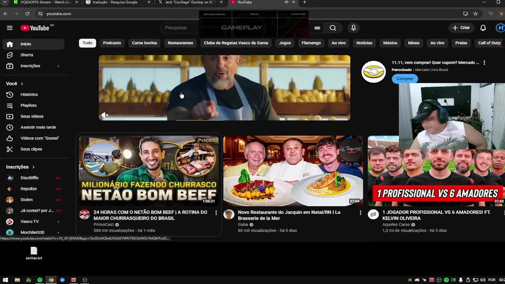This screenshot has width=505, height=284.
Task: Bookmark this page with star icon
Action: pos(475,14)
